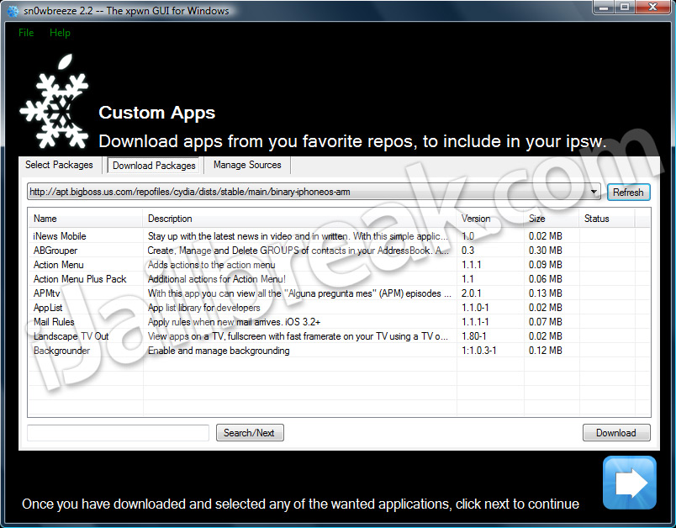Expand the repository URL dropdown
The image size is (676, 528).
tap(594, 192)
